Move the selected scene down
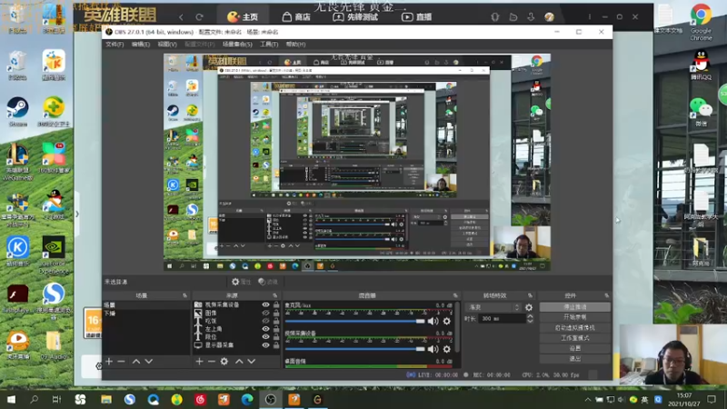Screen dimensions: 727x409 [149, 361]
